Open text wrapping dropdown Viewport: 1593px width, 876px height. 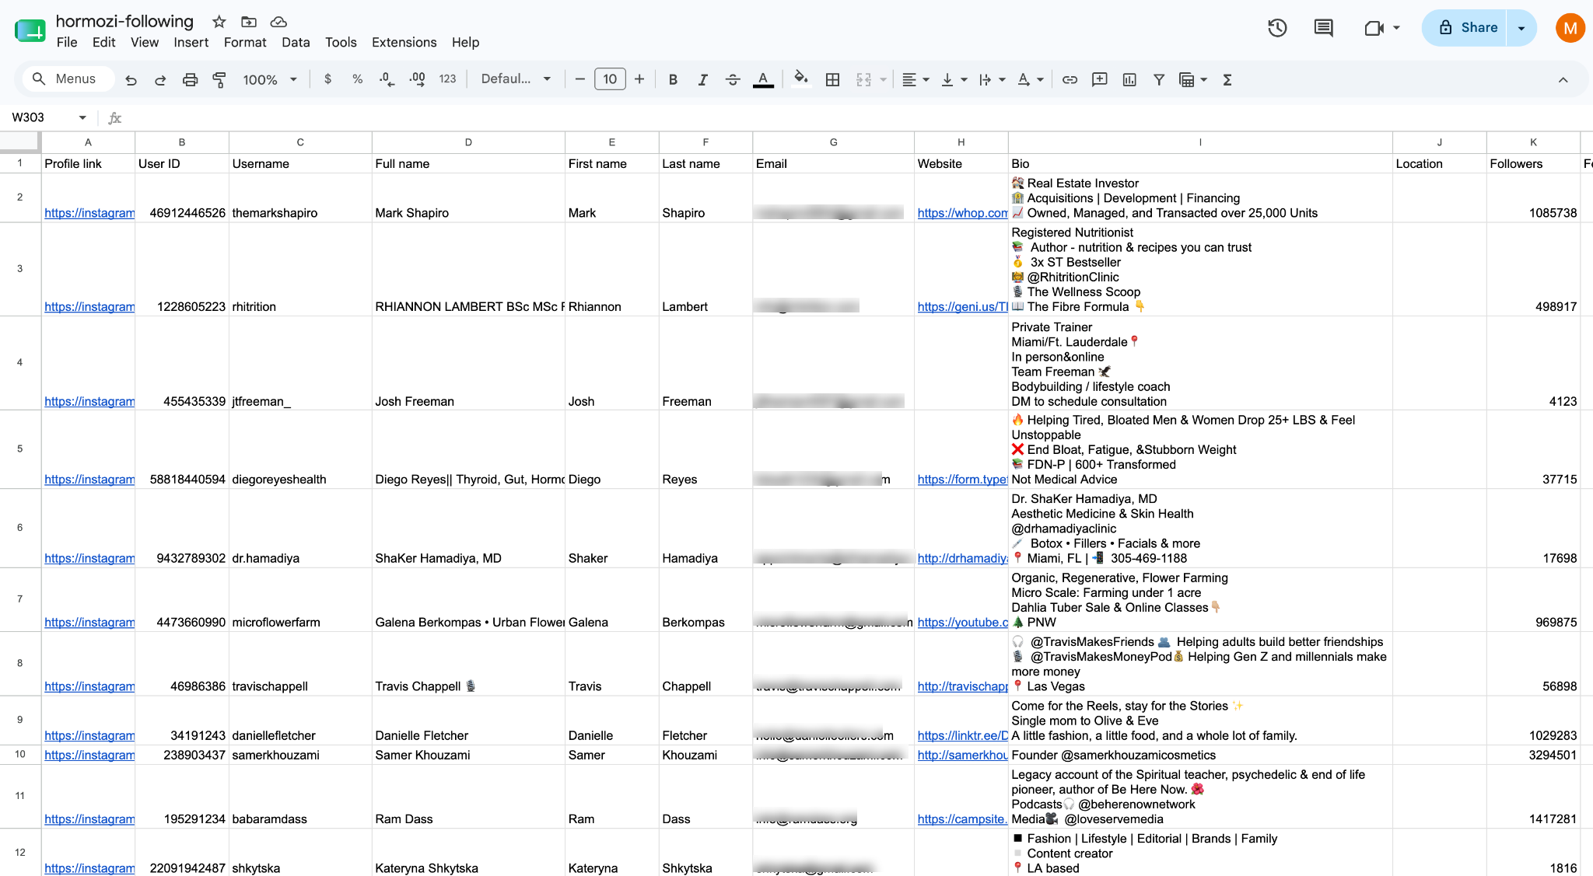coord(992,79)
